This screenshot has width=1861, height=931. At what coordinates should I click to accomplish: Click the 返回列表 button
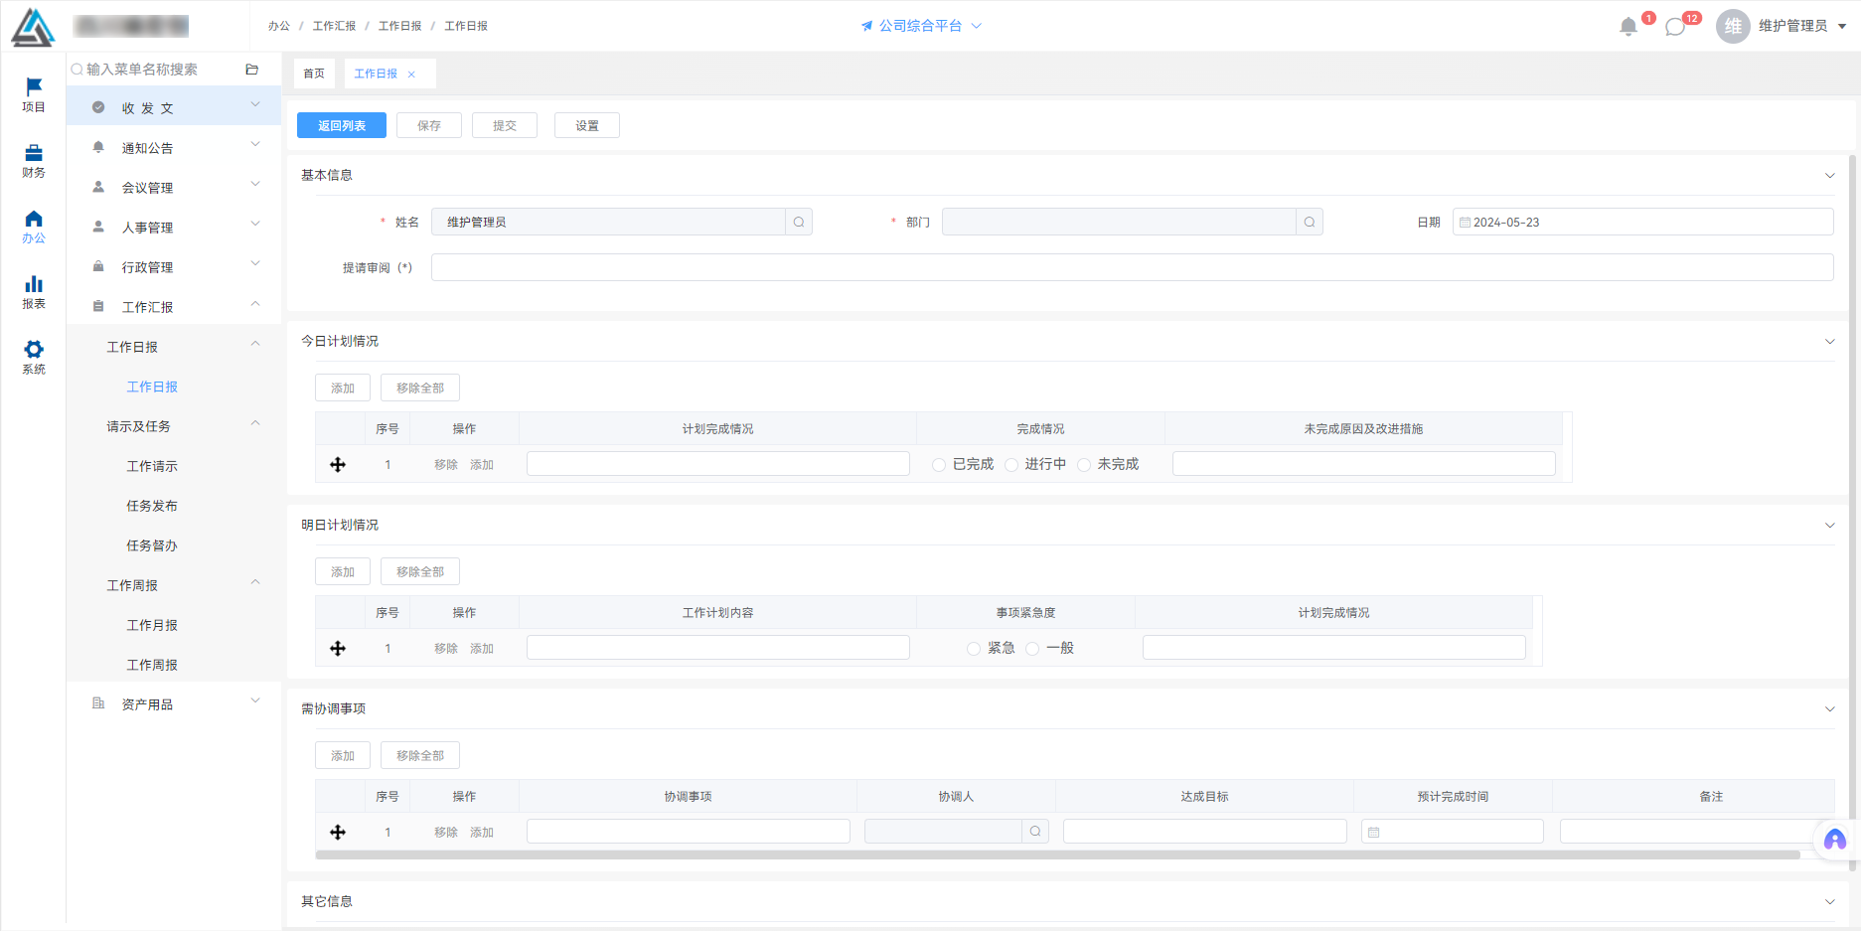342,125
